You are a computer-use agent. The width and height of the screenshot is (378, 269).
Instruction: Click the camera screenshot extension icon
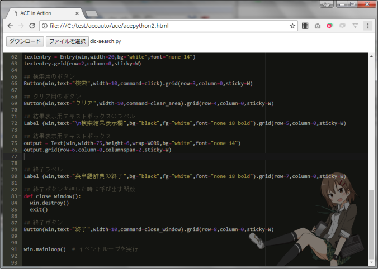pos(318,26)
